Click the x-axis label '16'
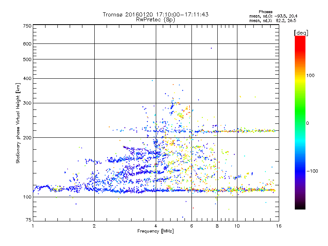 279,226
